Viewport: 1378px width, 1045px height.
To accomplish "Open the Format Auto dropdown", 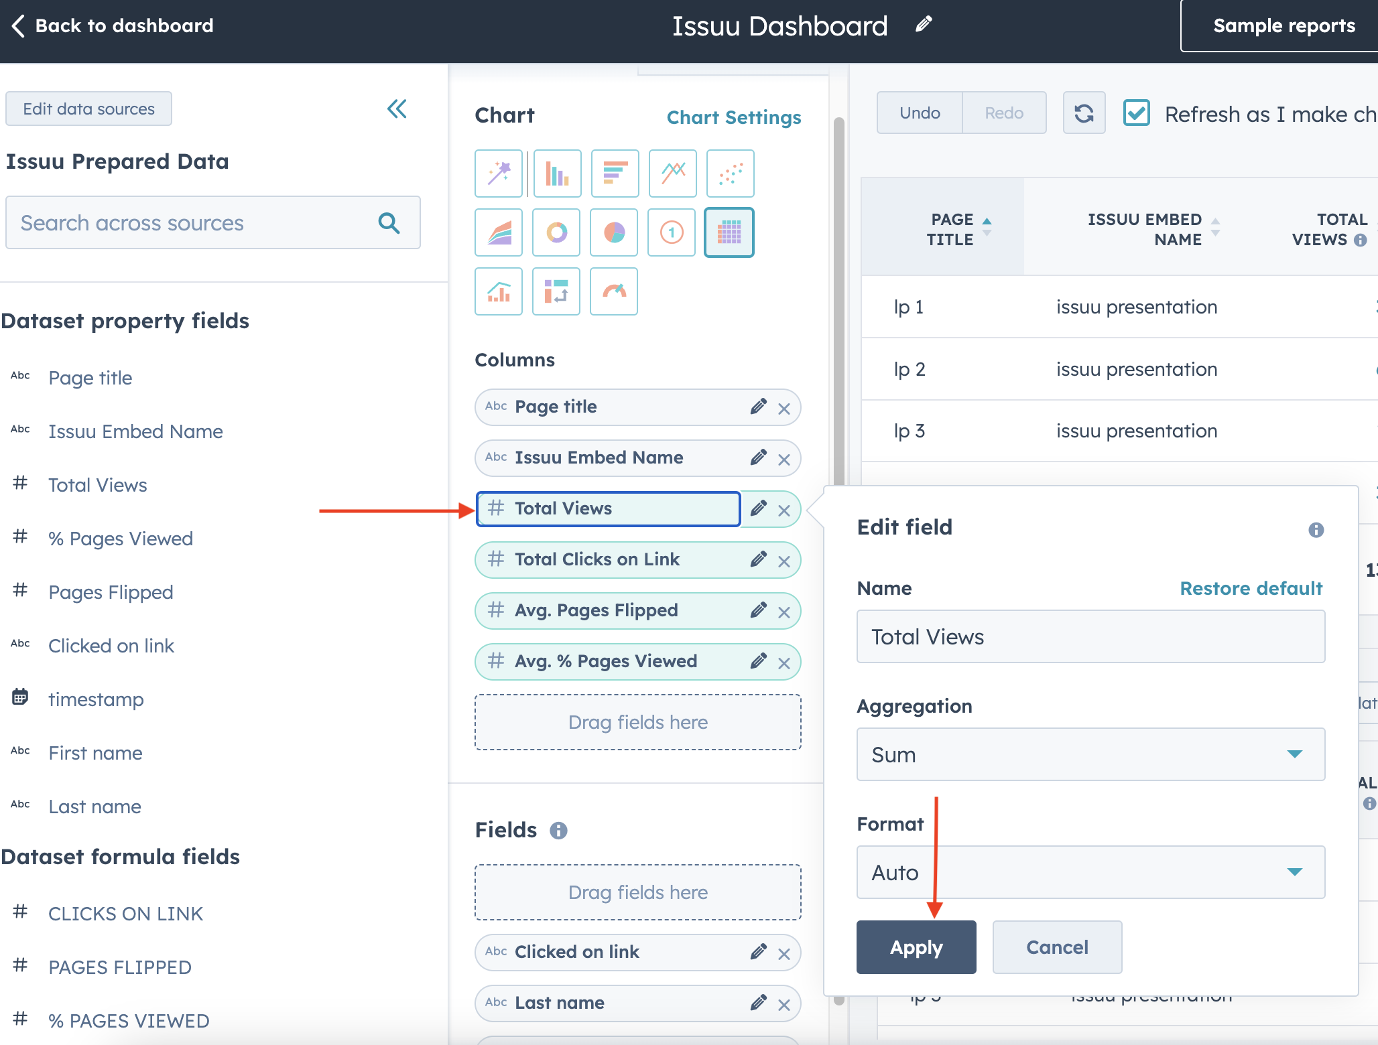I will click(1090, 872).
